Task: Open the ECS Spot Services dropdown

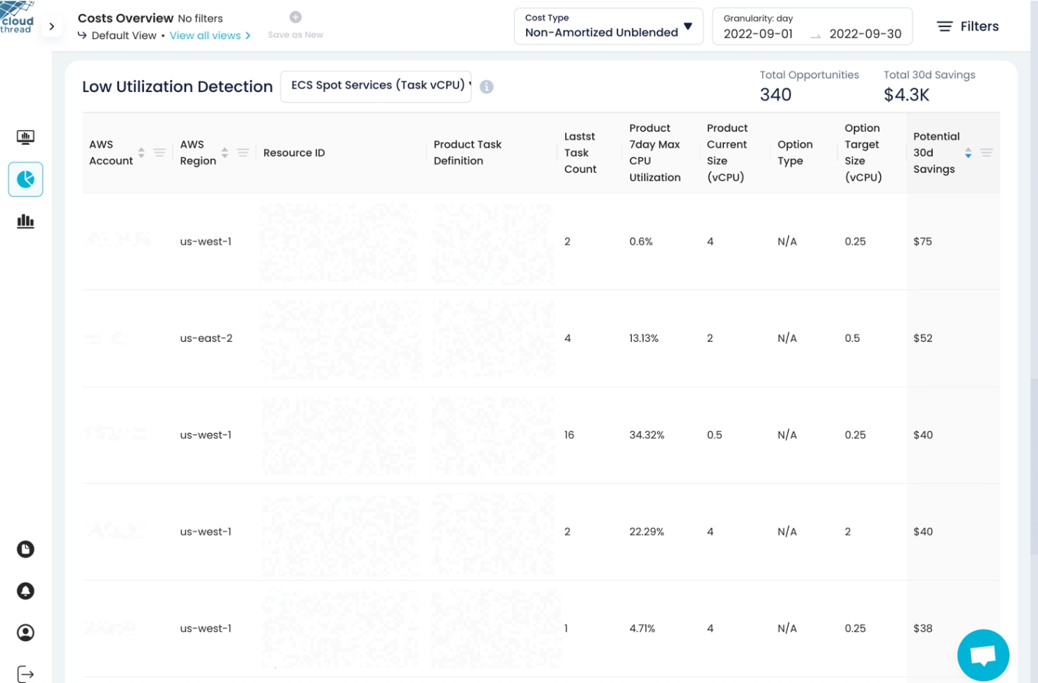Action: pos(376,86)
